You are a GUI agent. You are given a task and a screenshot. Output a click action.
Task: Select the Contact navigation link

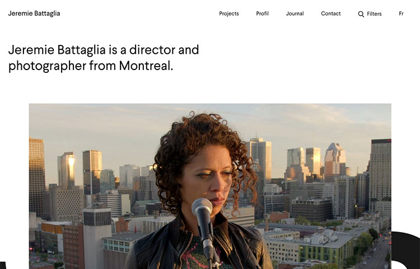click(331, 13)
